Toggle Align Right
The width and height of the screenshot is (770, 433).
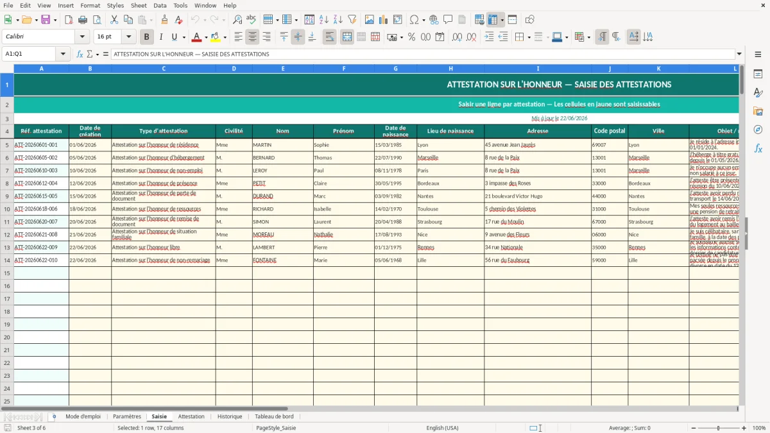pyautogui.click(x=266, y=37)
